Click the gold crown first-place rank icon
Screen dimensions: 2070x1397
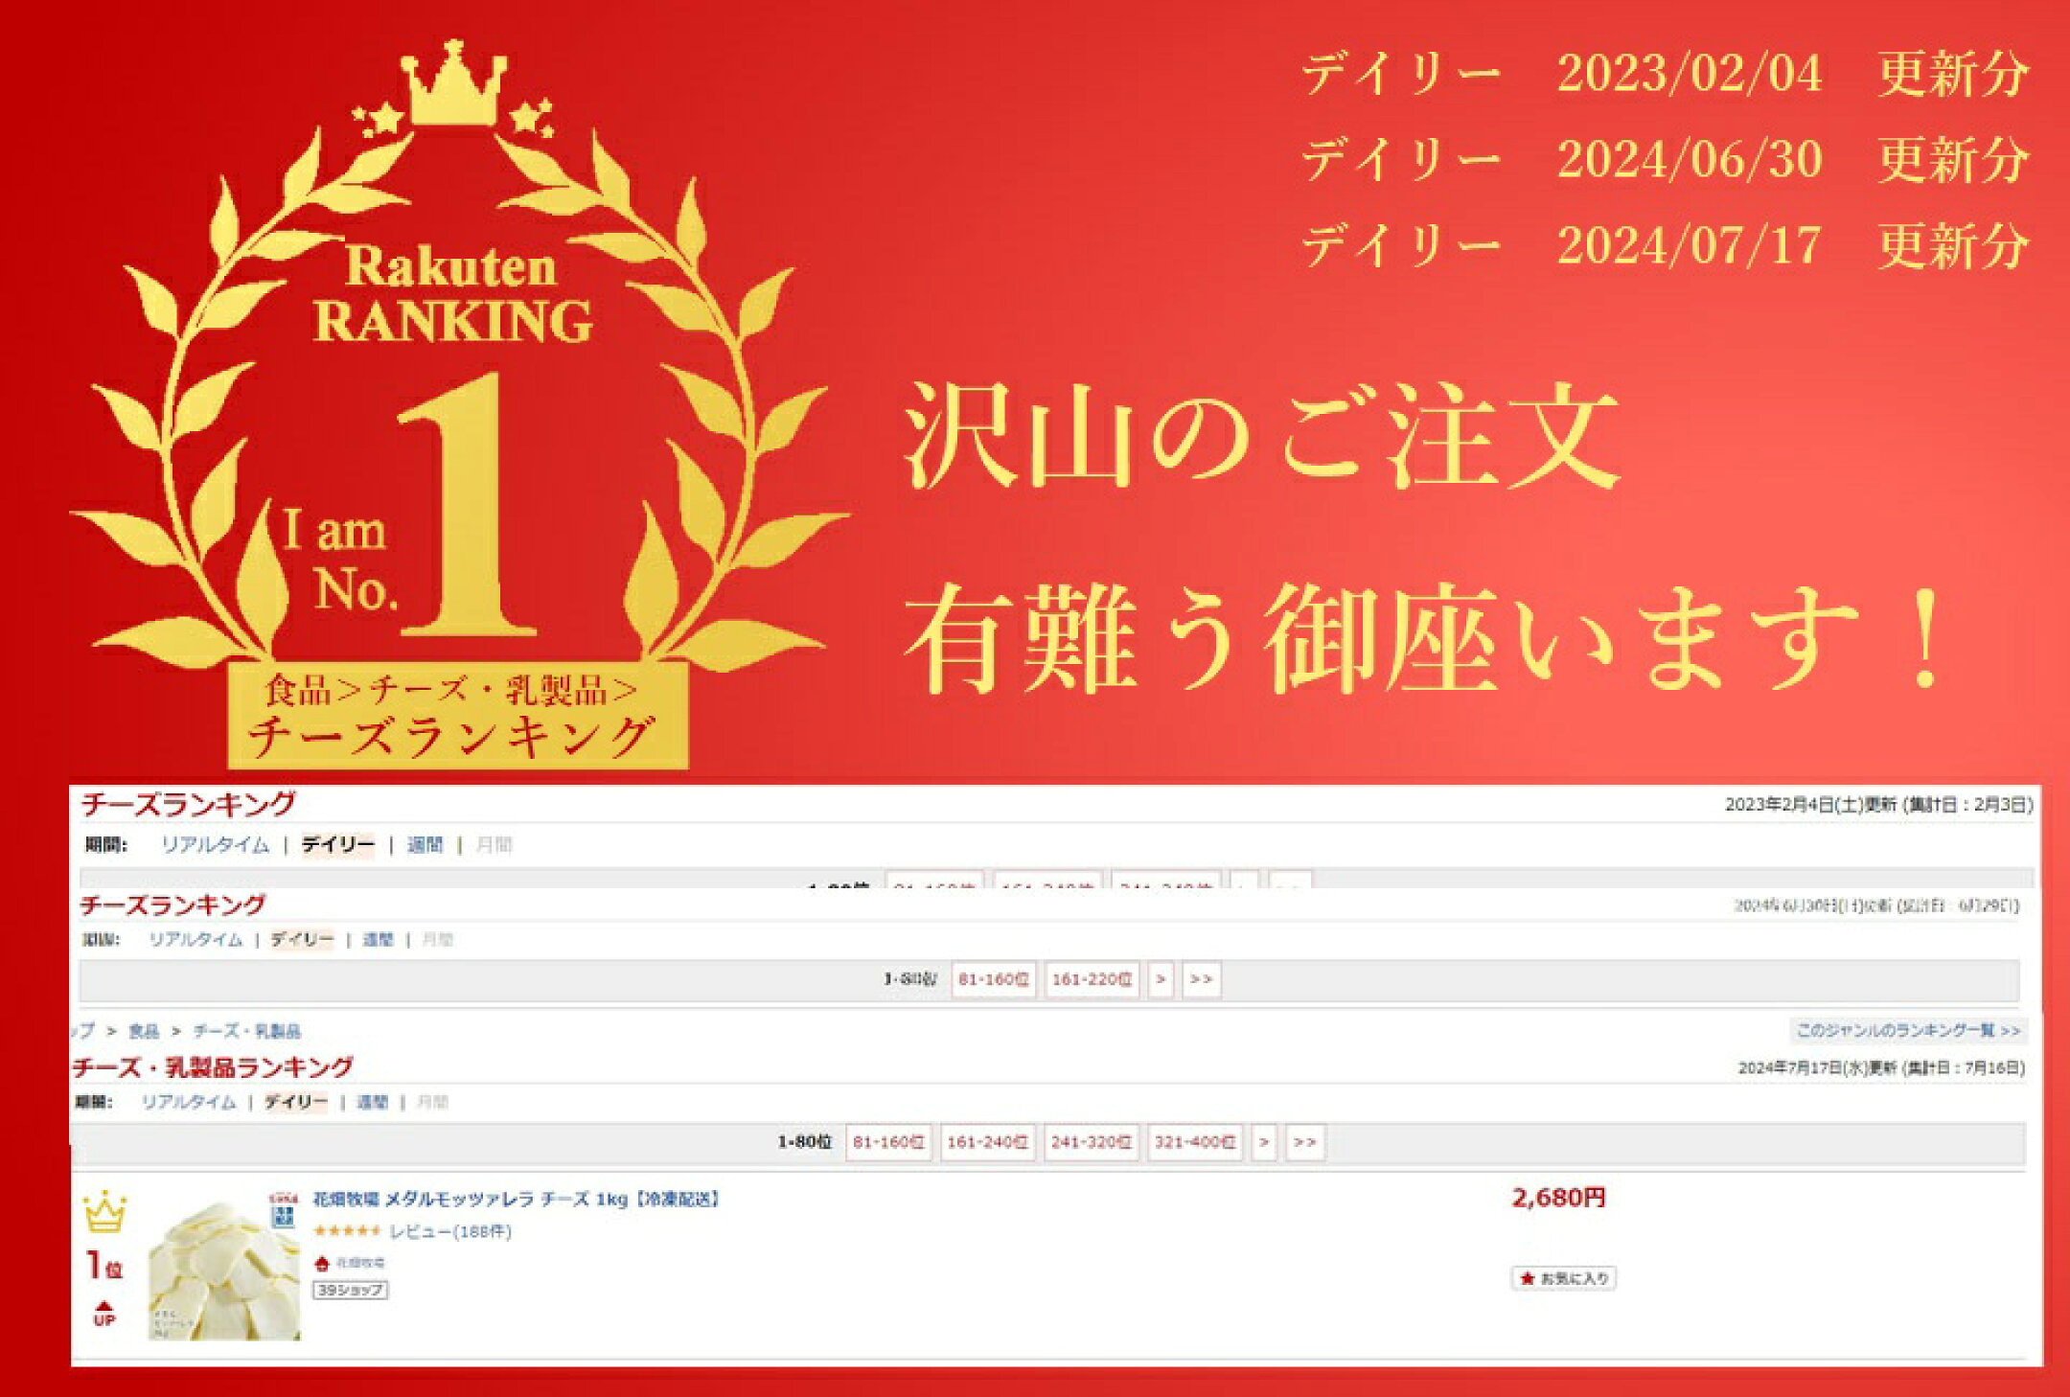(x=104, y=1212)
